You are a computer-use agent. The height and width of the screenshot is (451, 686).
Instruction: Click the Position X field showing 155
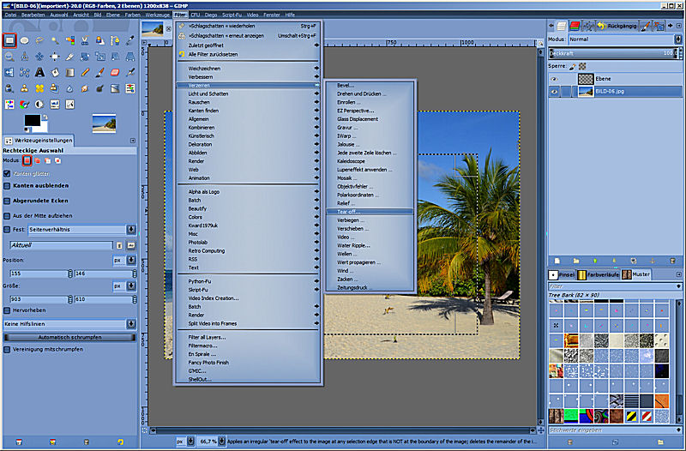pyautogui.click(x=40, y=274)
